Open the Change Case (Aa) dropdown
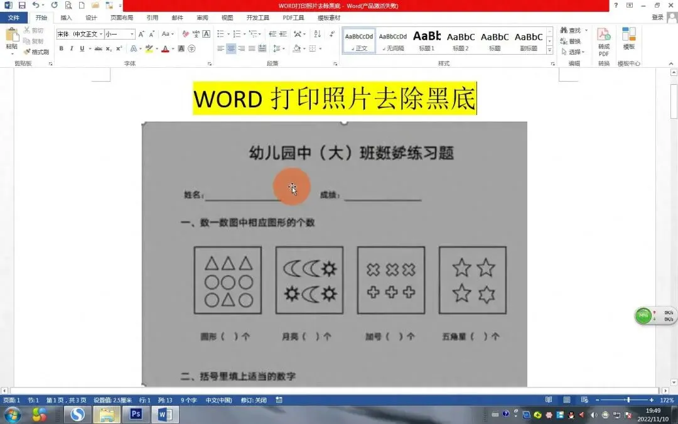678x424 pixels. [x=168, y=34]
